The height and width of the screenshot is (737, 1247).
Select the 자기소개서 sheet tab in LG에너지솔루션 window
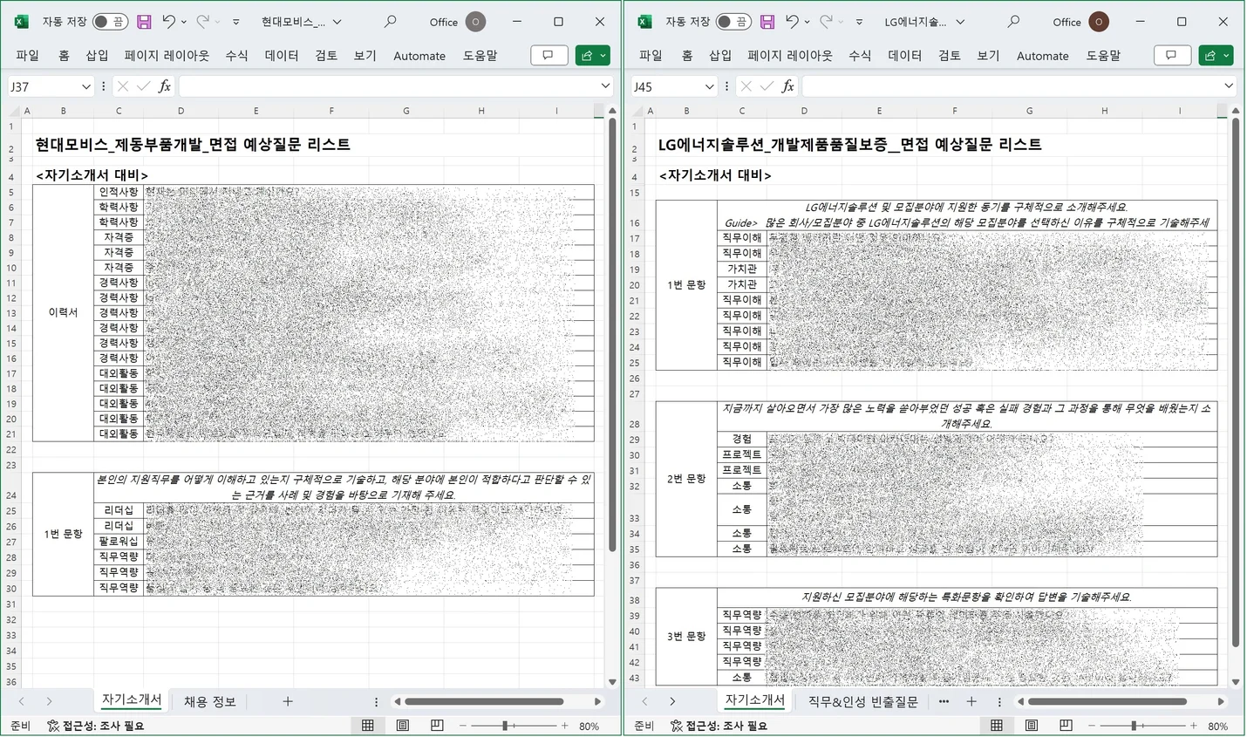754,700
